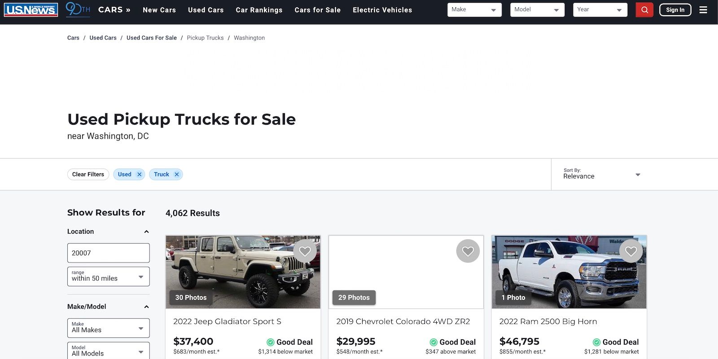Favorite the 2022 Jeep Gladiator listing

(305, 251)
